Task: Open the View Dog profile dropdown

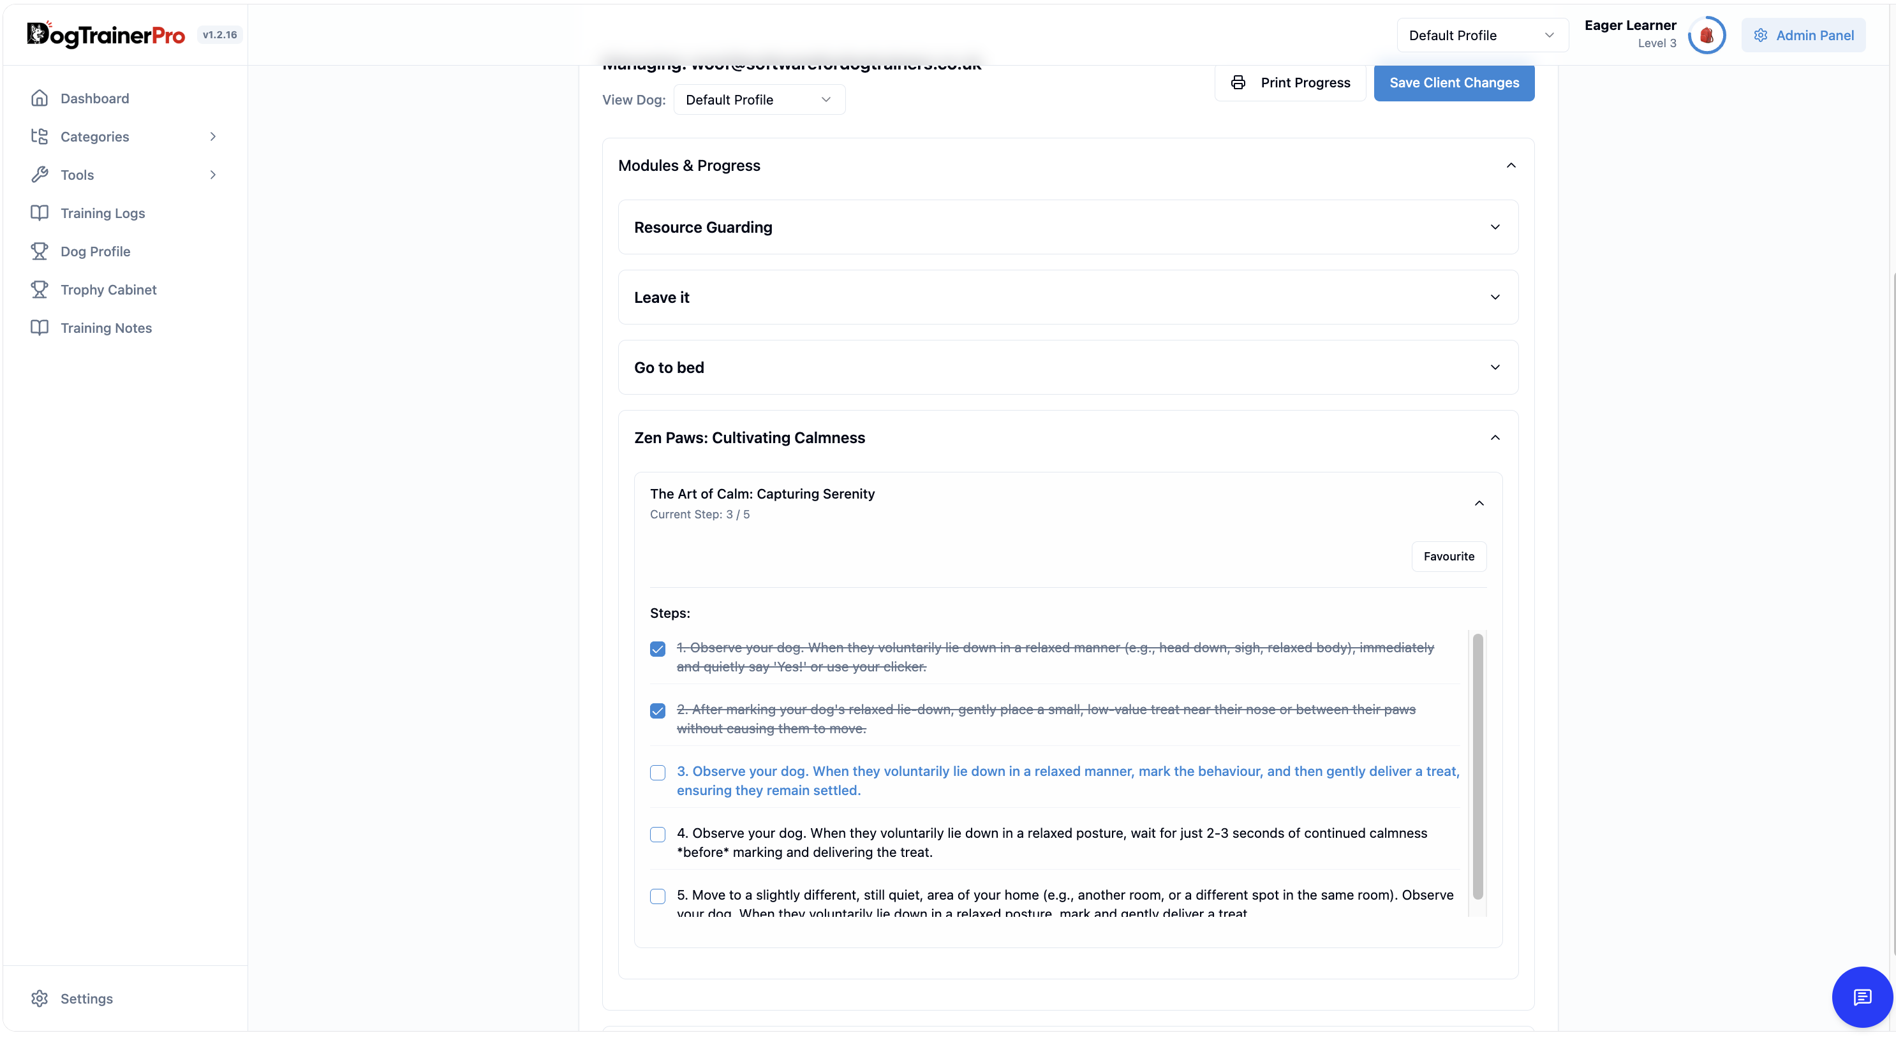Action: click(759, 99)
